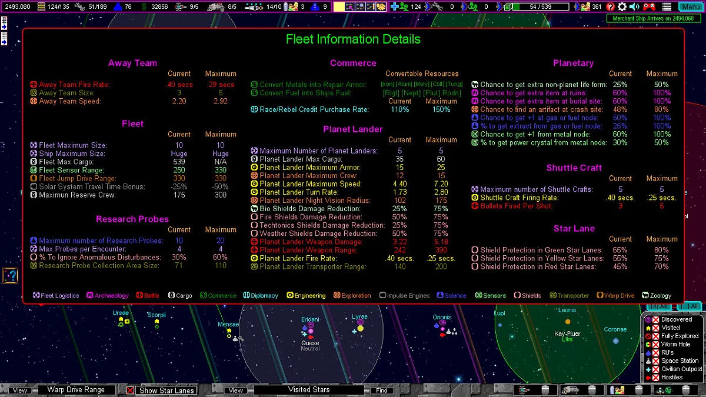Click the Merchant Ship Arrives notification
706x397 pixels.
654,18
